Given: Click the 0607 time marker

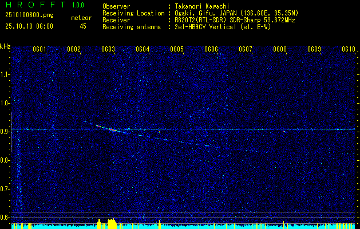Looking at the screenshot, I should click(246, 49).
